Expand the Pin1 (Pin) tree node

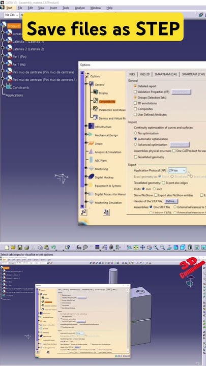tap(3, 56)
